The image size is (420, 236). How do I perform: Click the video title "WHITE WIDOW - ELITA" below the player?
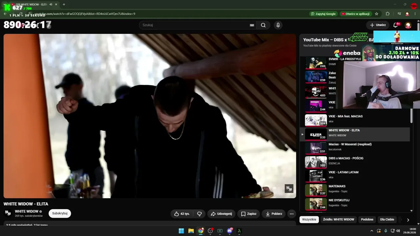[x=26, y=204]
